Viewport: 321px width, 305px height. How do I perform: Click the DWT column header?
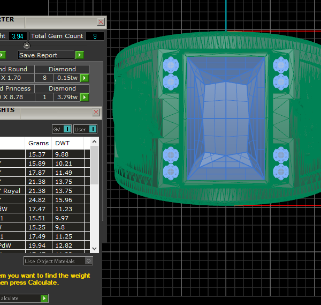click(63, 143)
